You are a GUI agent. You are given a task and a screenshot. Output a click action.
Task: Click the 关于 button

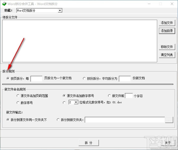[168, 143]
